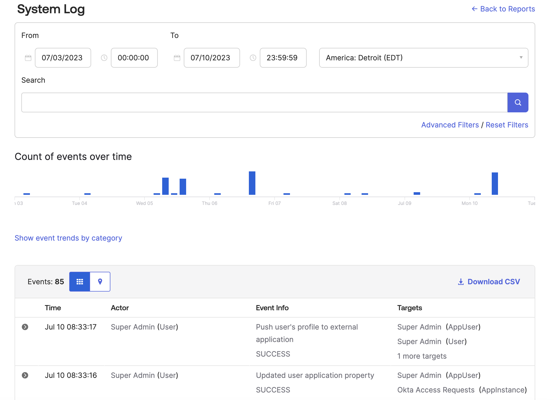Click the tallest bar in the events chart
Screen dimensions: 555x400
(x=252, y=182)
